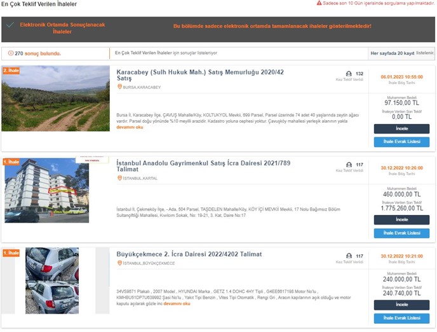Click the green checkmark icon in banner
This screenshot has height=332, width=437.
pyautogui.click(x=10, y=25)
